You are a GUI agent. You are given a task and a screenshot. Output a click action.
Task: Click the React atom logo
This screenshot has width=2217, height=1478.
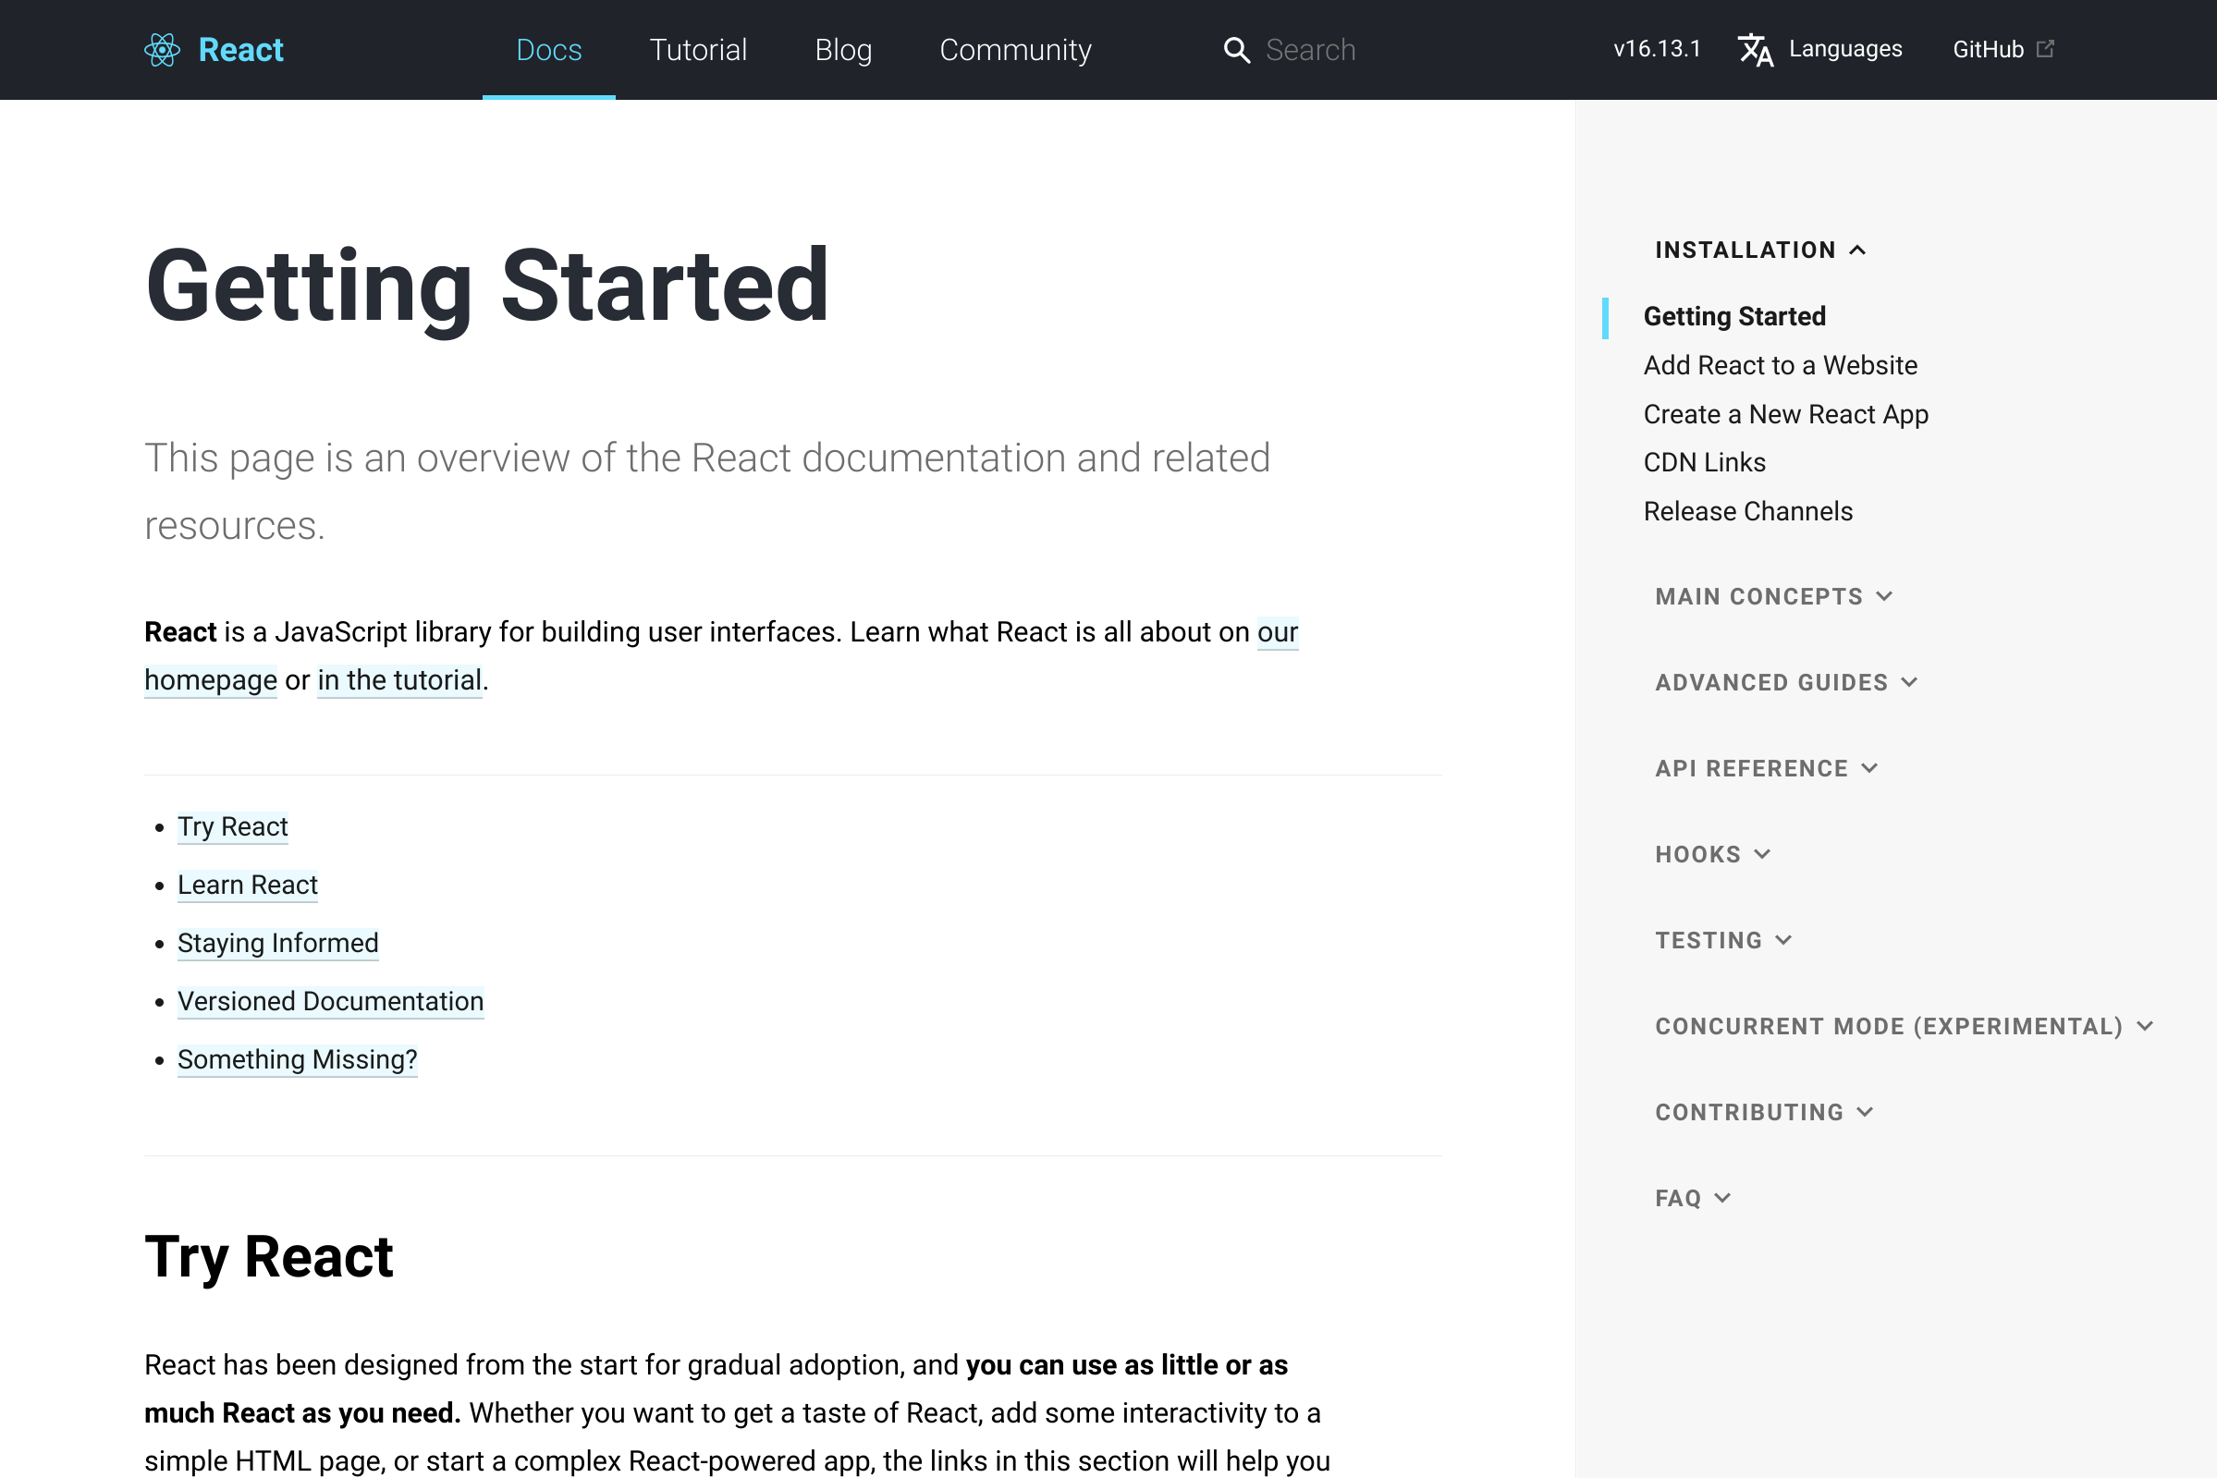(161, 49)
